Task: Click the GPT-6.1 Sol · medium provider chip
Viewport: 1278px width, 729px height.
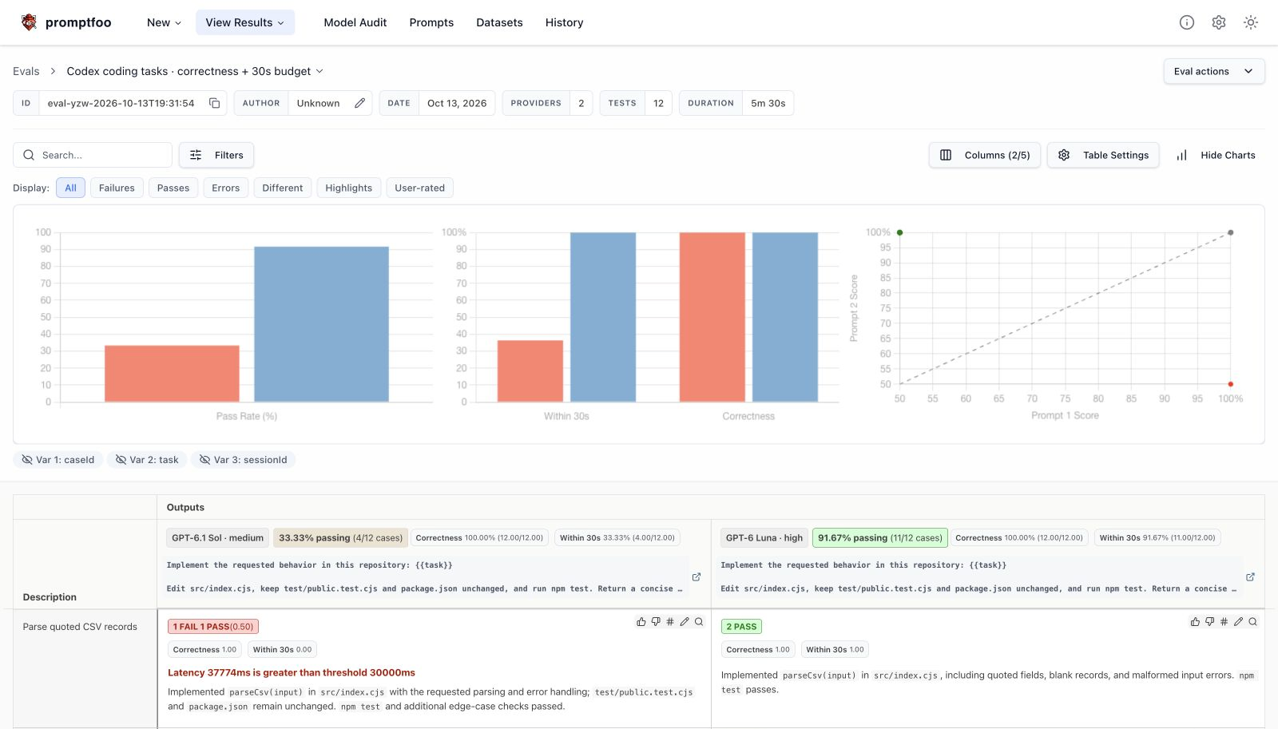Action: coord(217,537)
